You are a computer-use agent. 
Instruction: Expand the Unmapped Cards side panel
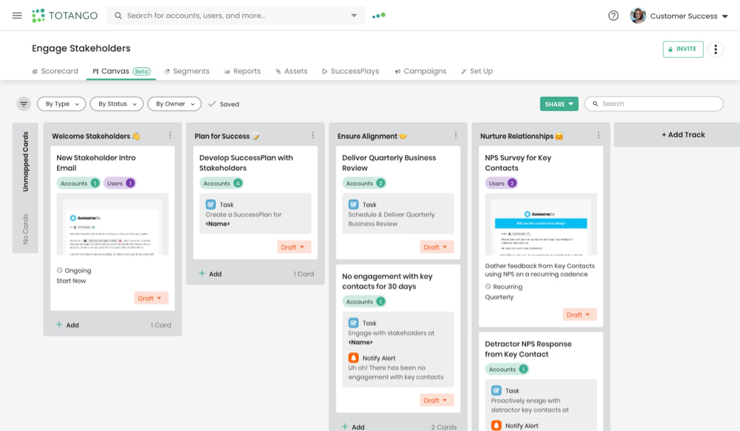[x=25, y=188]
